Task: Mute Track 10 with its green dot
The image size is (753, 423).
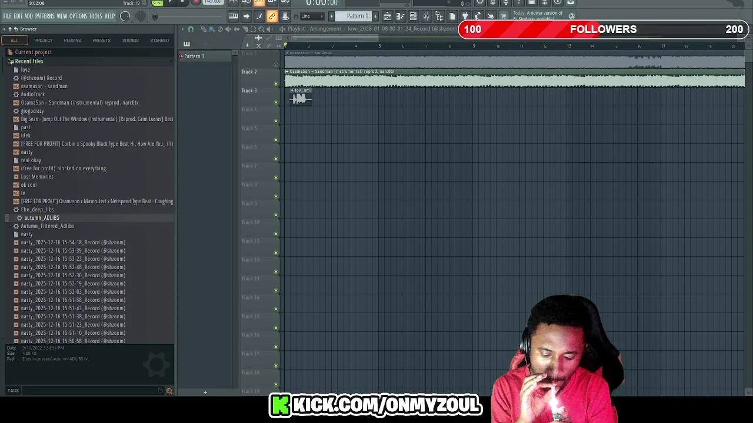Action: (x=276, y=234)
